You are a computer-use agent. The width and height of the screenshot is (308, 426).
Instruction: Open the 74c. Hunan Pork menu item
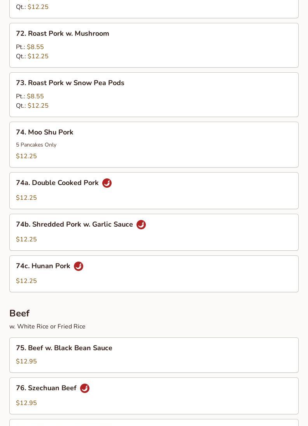[43, 266]
